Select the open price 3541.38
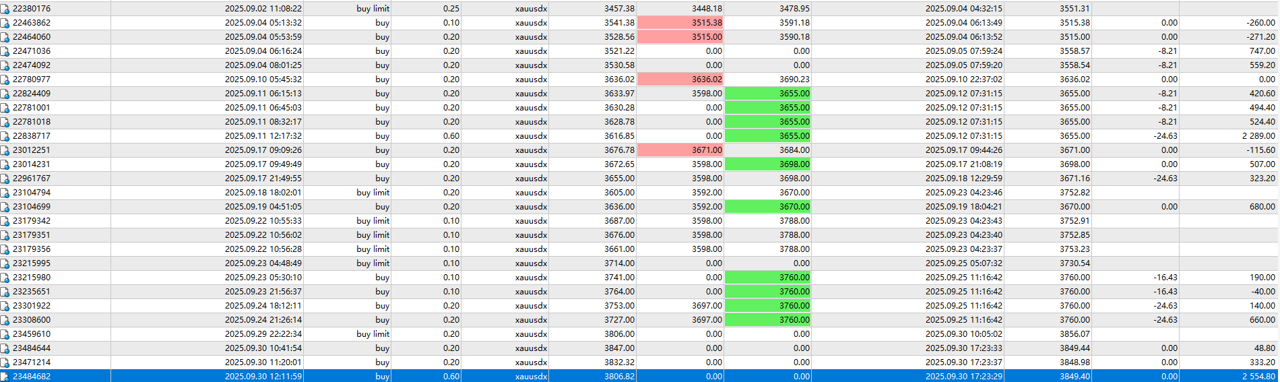The height and width of the screenshot is (382, 1280). 619,23
